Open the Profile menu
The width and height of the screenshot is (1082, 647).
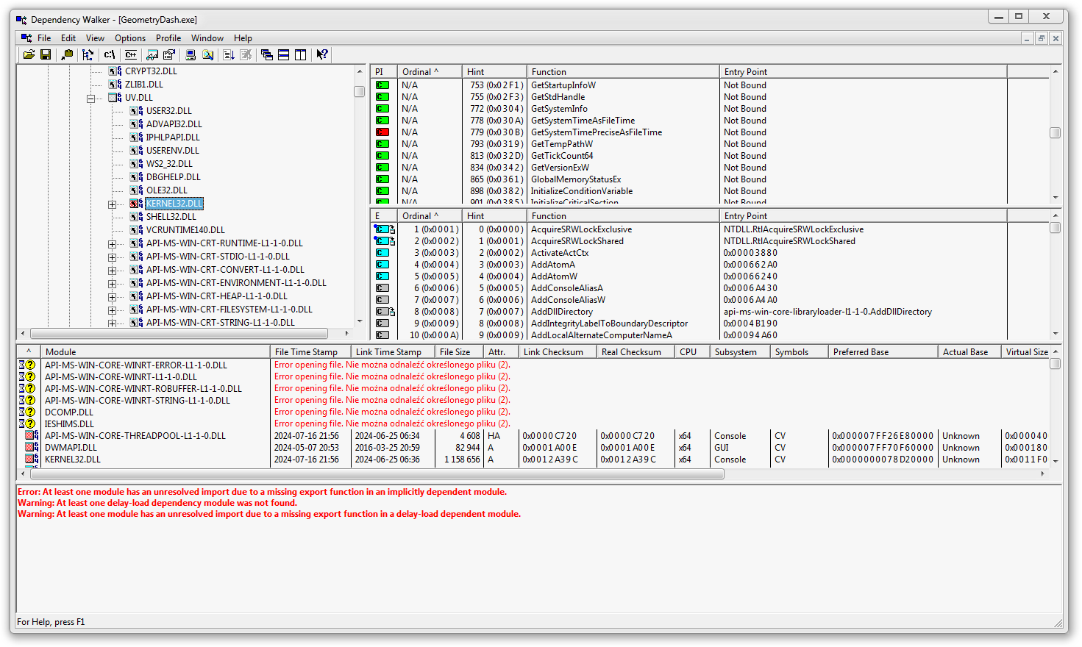point(168,38)
